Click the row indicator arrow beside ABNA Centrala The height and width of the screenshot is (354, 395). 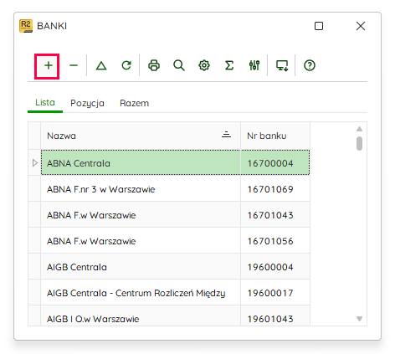[34, 162]
